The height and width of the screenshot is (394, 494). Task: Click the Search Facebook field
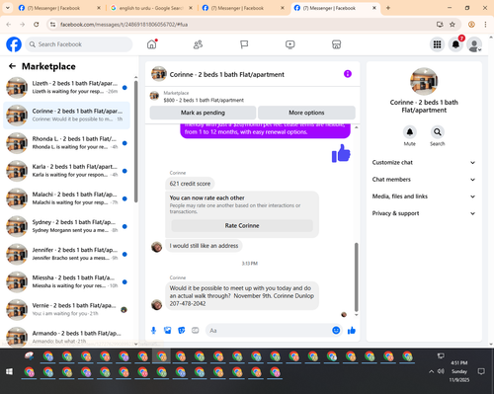click(x=79, y=44)
